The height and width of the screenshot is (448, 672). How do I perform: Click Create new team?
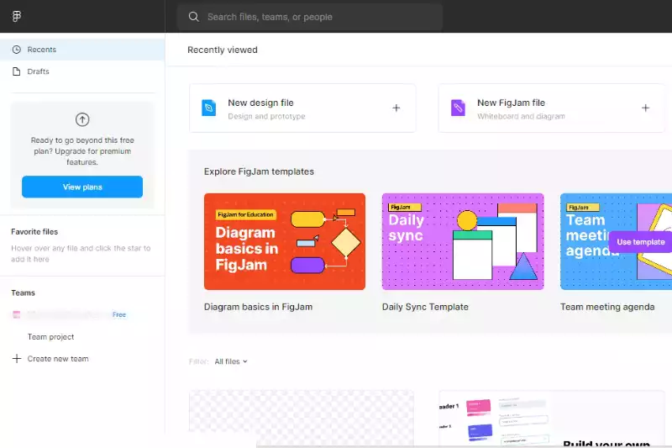coord(58,359)
